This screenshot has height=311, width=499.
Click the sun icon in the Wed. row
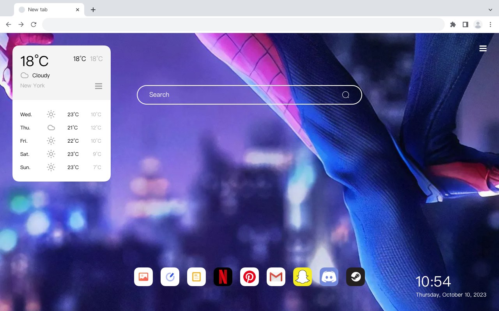[x=51, y=114]
